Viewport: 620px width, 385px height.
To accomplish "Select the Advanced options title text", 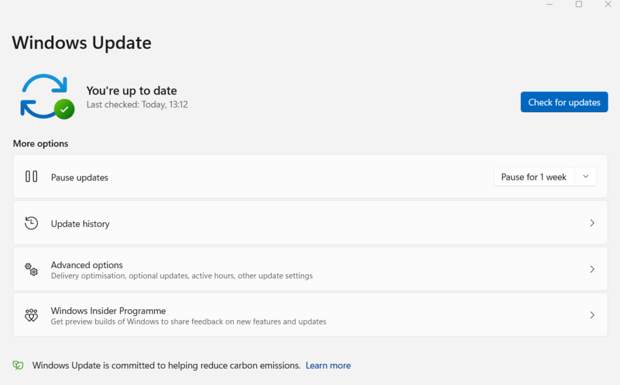I will pyautogui.click(x=87, y=265).
